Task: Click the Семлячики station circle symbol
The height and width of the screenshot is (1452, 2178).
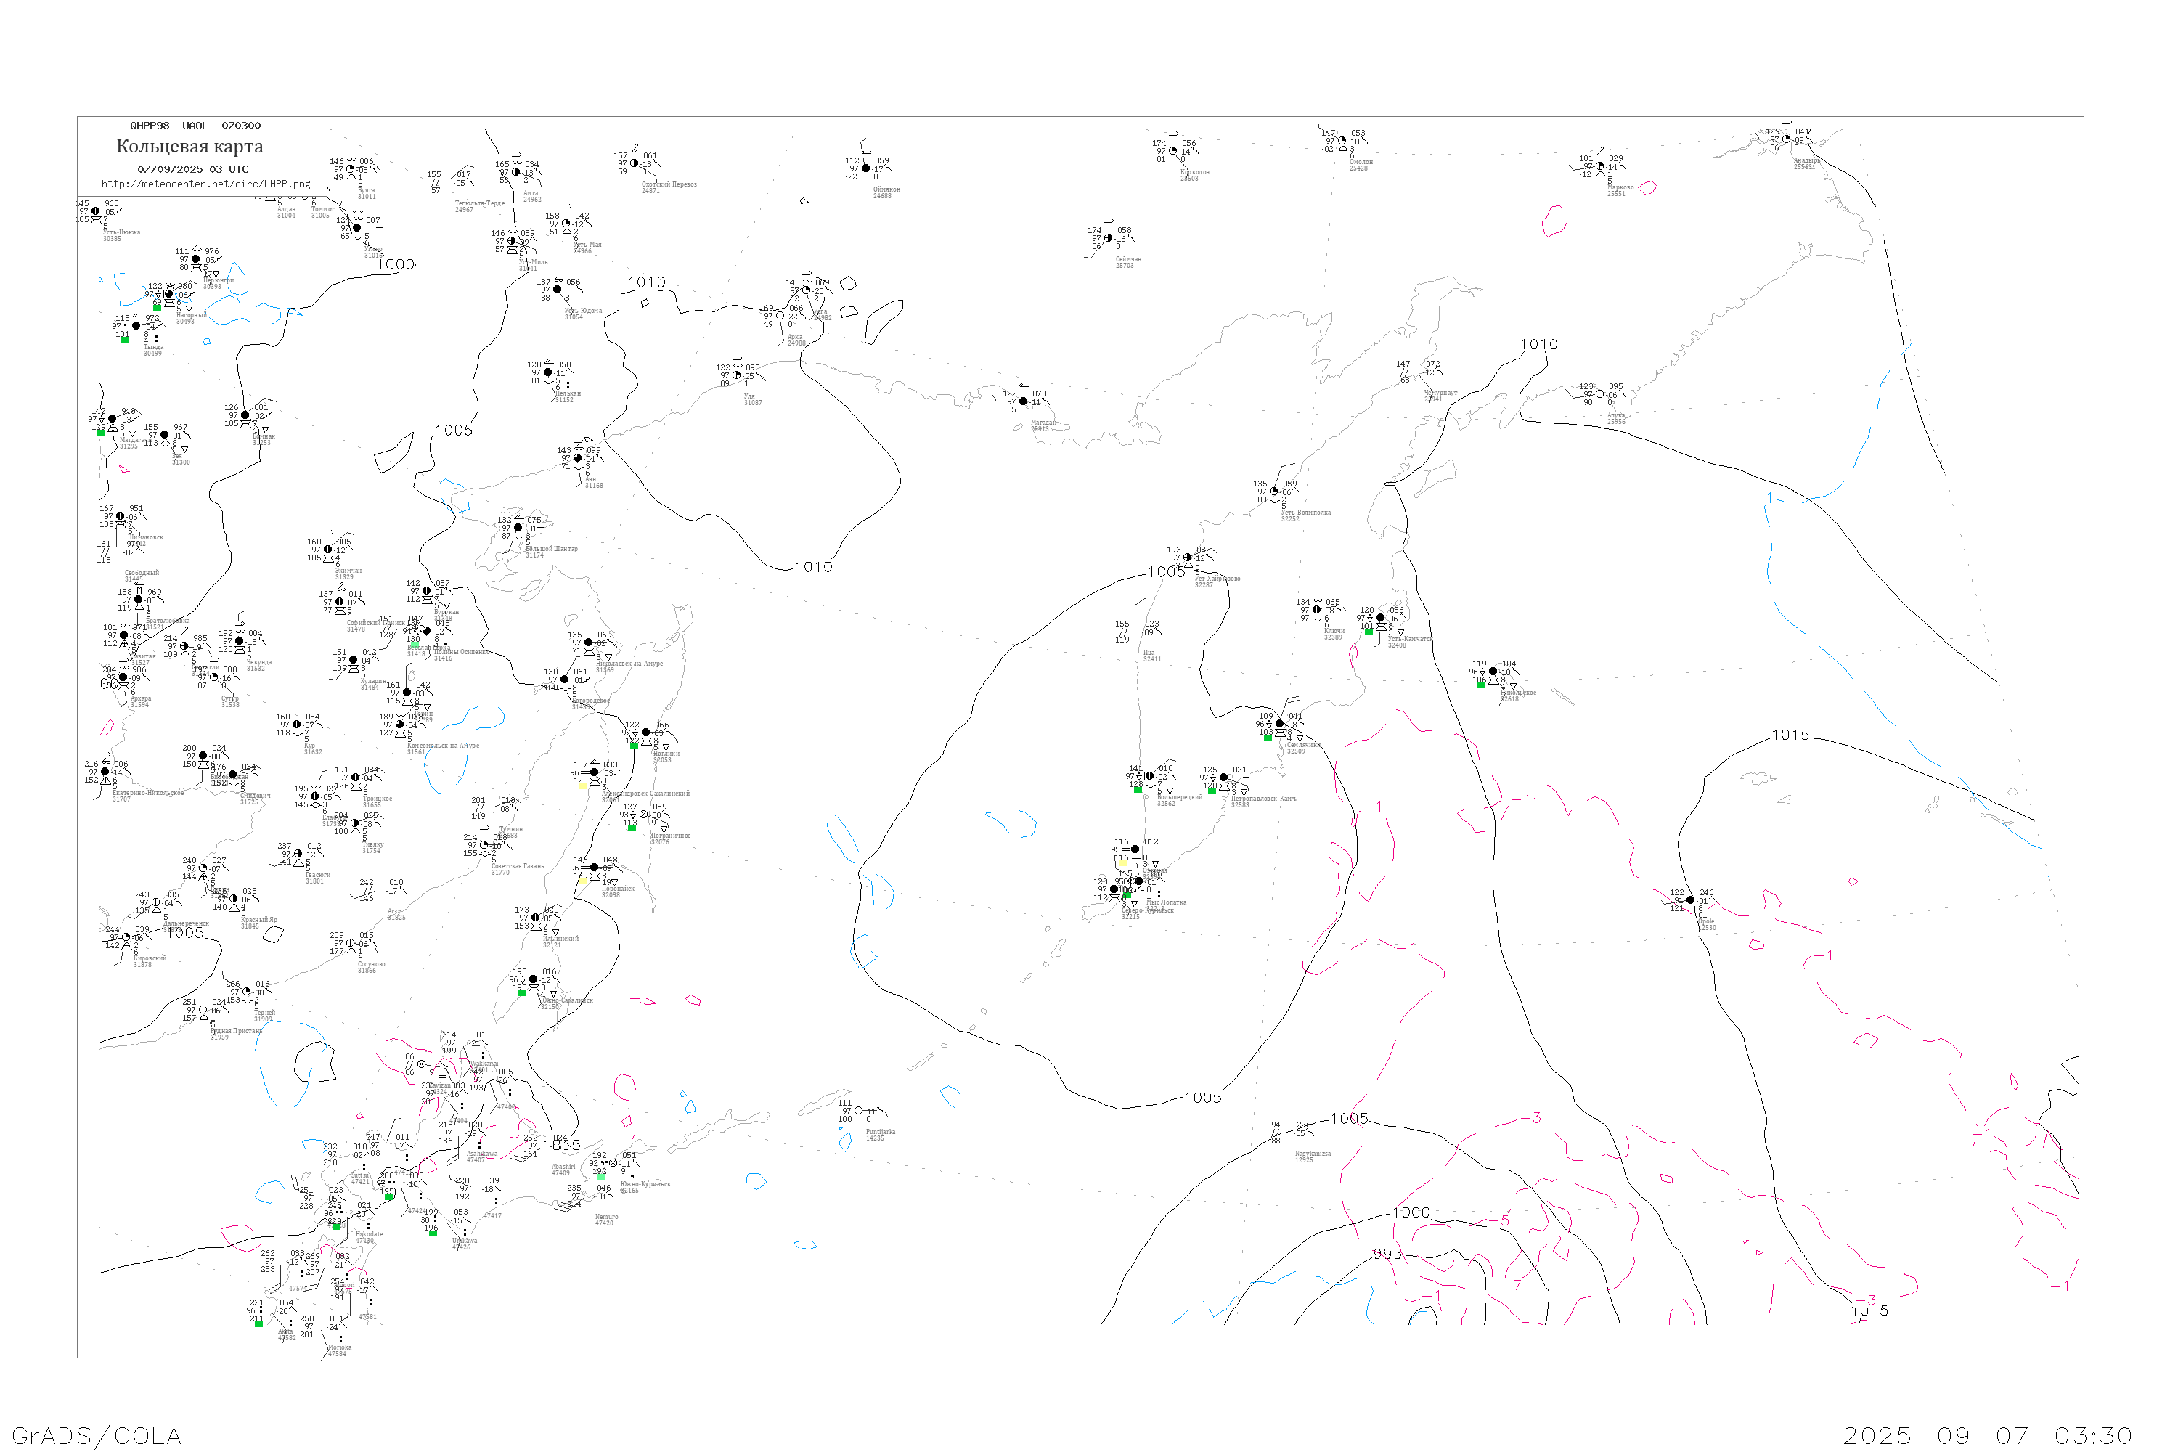Action: tap(1280, 724)
